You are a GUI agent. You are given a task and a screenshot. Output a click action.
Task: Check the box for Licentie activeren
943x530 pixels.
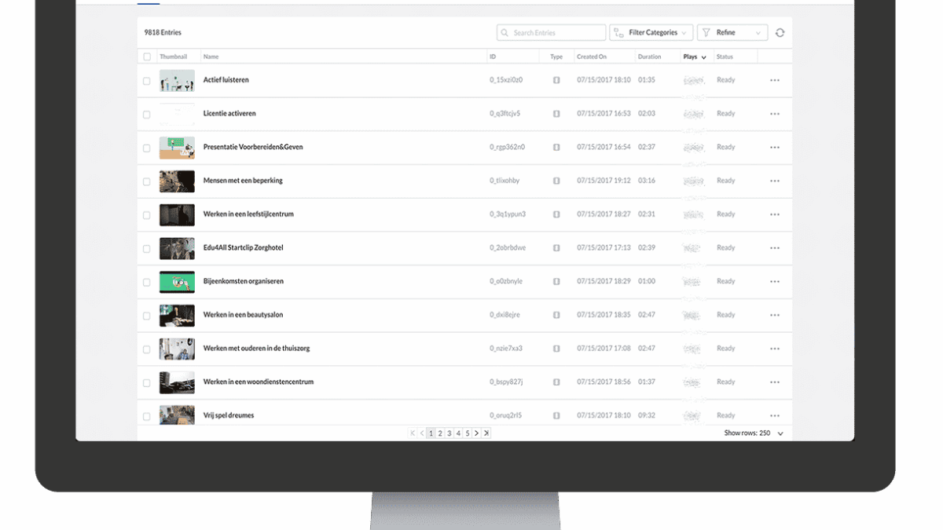point(147,115)
